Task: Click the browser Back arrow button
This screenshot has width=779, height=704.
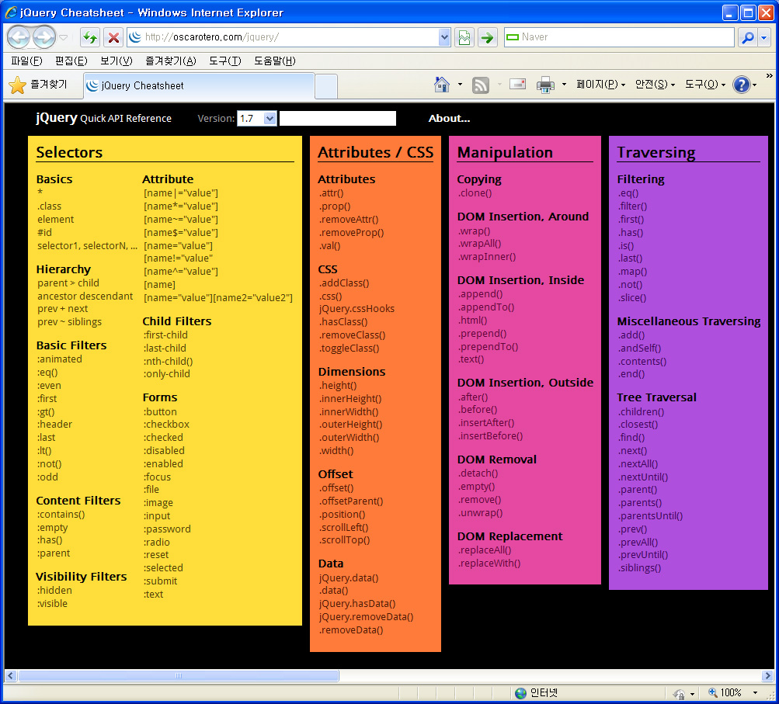Action: tap(19, 36)
